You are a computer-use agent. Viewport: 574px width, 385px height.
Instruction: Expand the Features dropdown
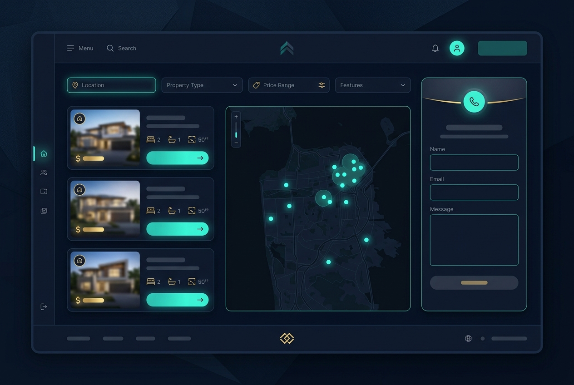click(373, 85)
